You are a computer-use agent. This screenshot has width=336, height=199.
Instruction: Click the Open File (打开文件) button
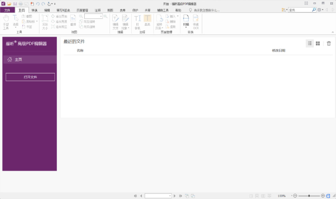(30, 77)
